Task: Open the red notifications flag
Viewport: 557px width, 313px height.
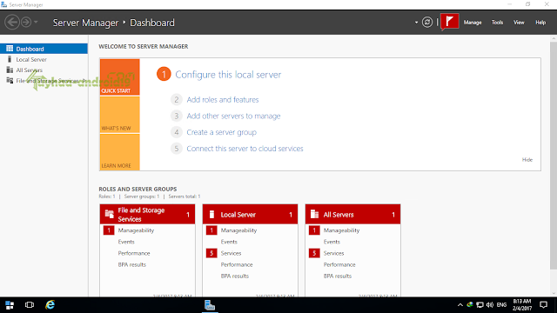Action: (x=450, y=22)
